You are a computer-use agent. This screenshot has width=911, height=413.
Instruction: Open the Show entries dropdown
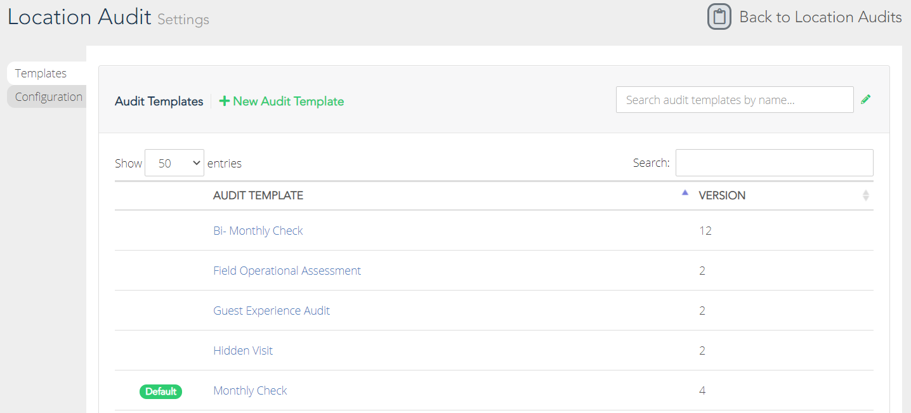[174, 163]
